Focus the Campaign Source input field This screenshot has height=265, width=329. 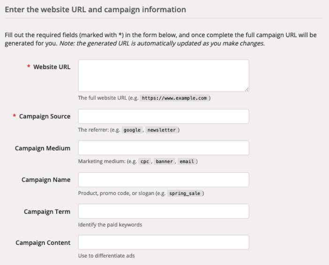point(163,117)
